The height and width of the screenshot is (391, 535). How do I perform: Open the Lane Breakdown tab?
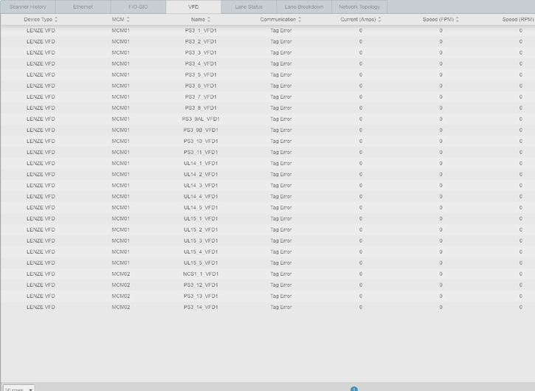tap(304, 7)
